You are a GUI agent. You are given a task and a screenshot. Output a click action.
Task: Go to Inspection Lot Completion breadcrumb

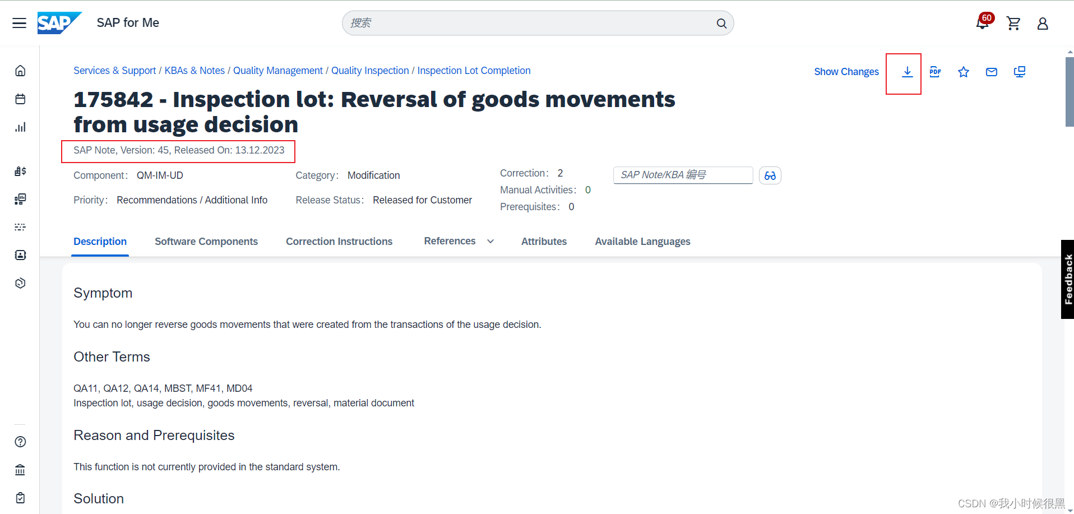coord(474,71)
